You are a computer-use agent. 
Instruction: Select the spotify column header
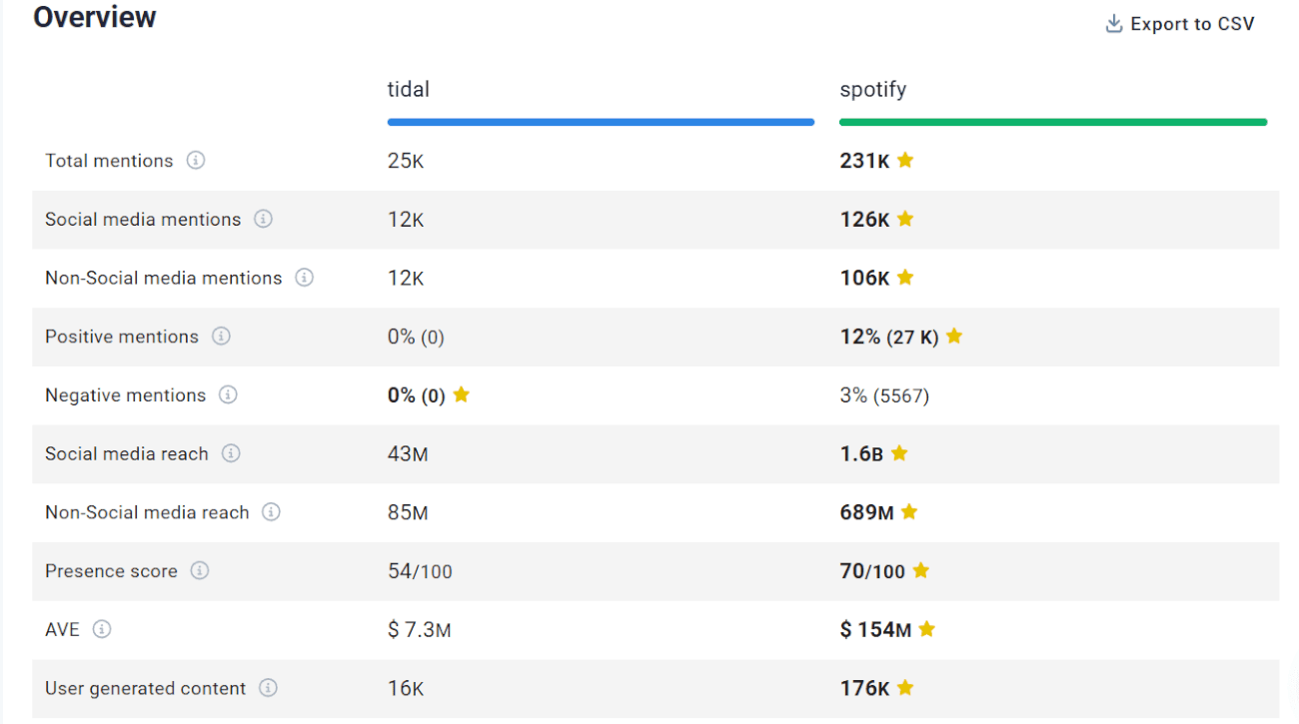click(x=872, y=89)
